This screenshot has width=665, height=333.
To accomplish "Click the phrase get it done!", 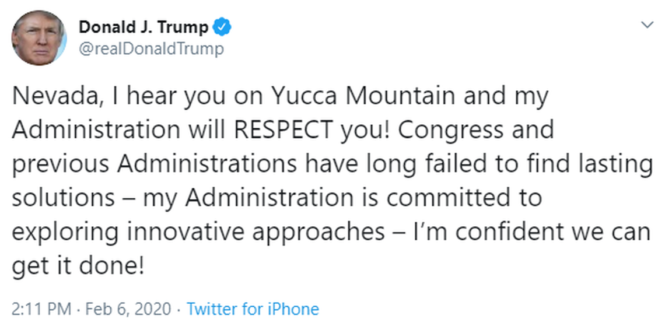I will pos(77,266).
